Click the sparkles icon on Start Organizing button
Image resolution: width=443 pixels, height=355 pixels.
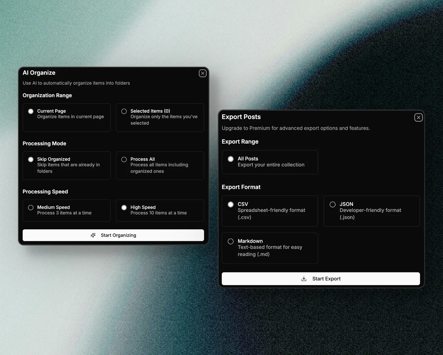coord(93,235)
